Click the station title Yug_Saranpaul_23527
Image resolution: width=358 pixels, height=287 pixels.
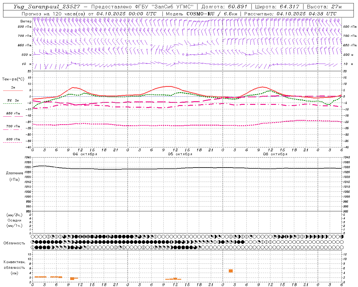point(47,7)
